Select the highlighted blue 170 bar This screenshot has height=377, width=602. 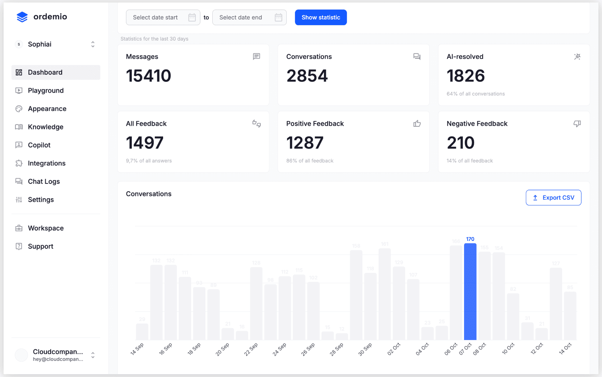(470, 292)
